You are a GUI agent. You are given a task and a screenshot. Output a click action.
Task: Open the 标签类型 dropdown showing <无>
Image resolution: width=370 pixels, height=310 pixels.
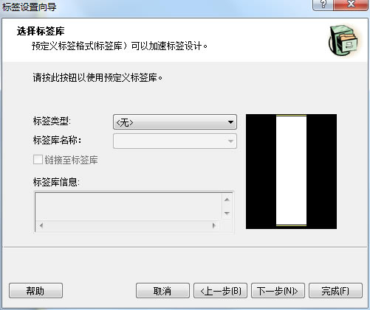pos(175,121)
